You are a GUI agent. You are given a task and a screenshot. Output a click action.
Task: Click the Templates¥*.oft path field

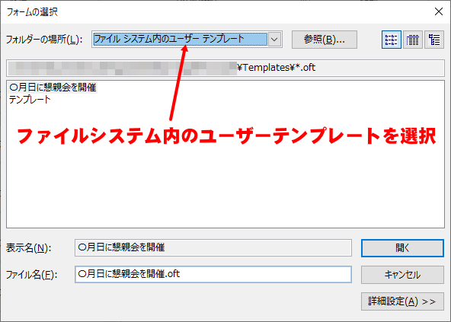point(225,68)
